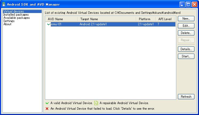Refresh the virtual device list
The width and height of the screenshot is (199, 115).
pos(186,97)
